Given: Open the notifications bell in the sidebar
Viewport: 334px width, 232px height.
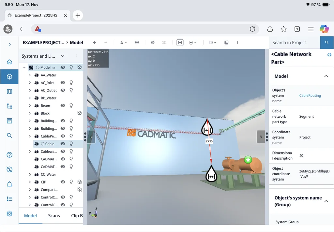Looking at the screenshot, I should point(9,184).
